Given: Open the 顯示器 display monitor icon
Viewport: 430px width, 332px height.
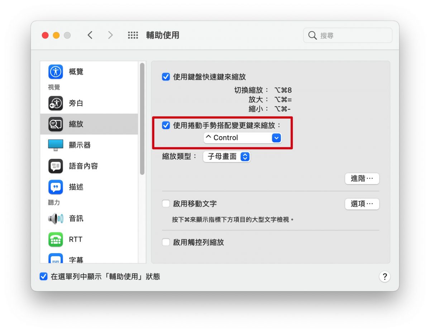Looking at the screenshot, I should point(56,145).
